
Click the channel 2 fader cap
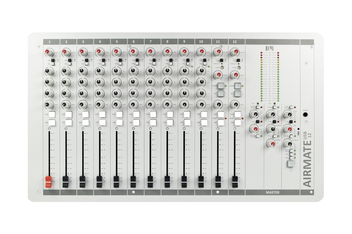click(65, 182)
